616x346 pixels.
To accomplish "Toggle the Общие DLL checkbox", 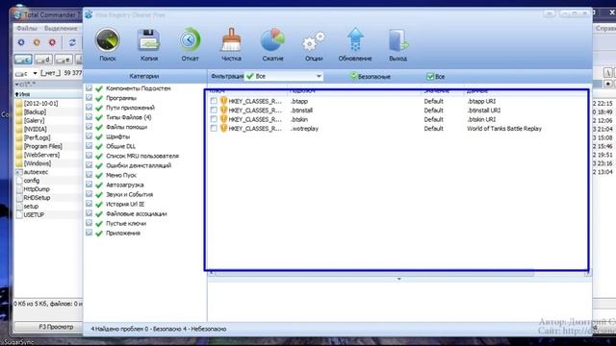I will point(90,146).
